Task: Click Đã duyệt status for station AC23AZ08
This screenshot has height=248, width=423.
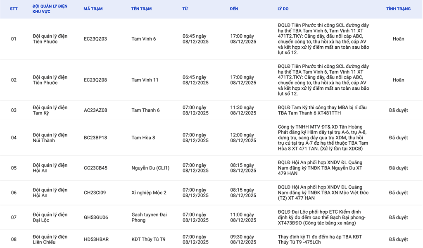Action: (x=398, y=110)
